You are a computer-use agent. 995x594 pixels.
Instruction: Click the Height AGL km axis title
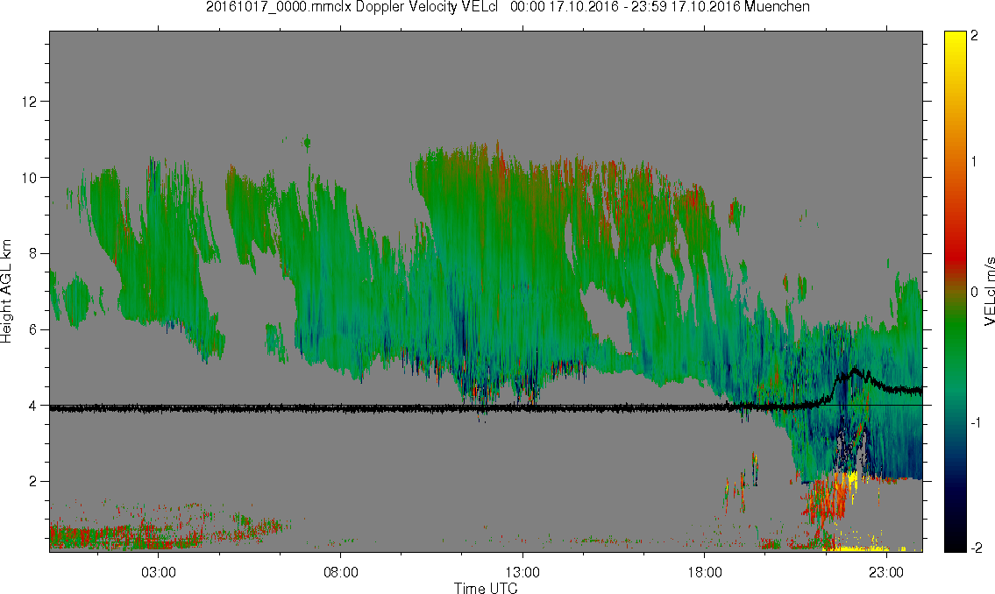pyautogui.click(x=6, y=292)
